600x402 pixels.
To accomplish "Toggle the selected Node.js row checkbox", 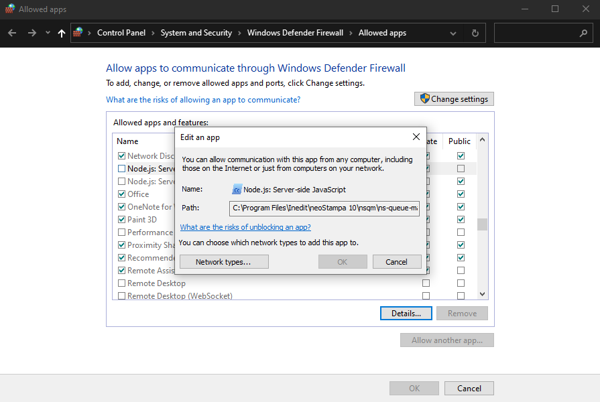I will coord(122,169).
